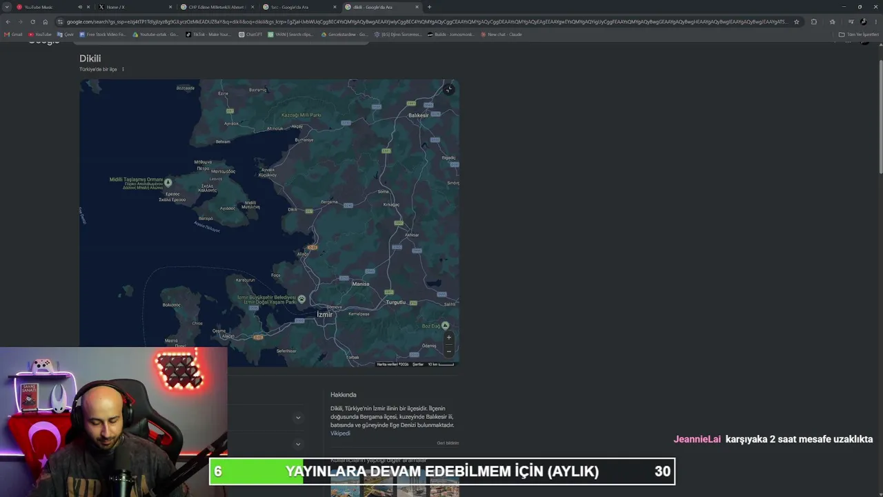Viewport: 883px width, 497px height.
Task: Mute audio on the YouTube Music tab
Action: tap(80, 7)
